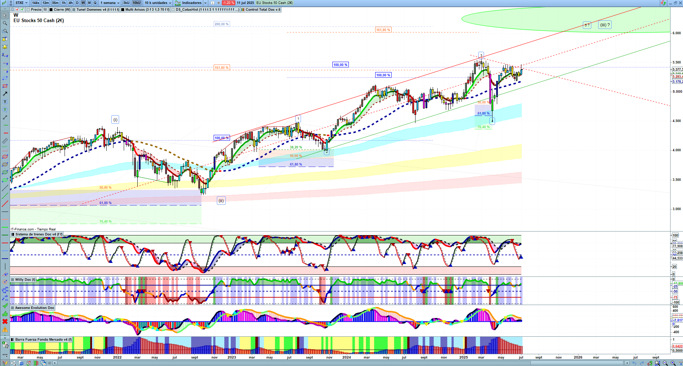
Task: Zoom out using bottom-right magnifier minus
Action: pos(665,363)
